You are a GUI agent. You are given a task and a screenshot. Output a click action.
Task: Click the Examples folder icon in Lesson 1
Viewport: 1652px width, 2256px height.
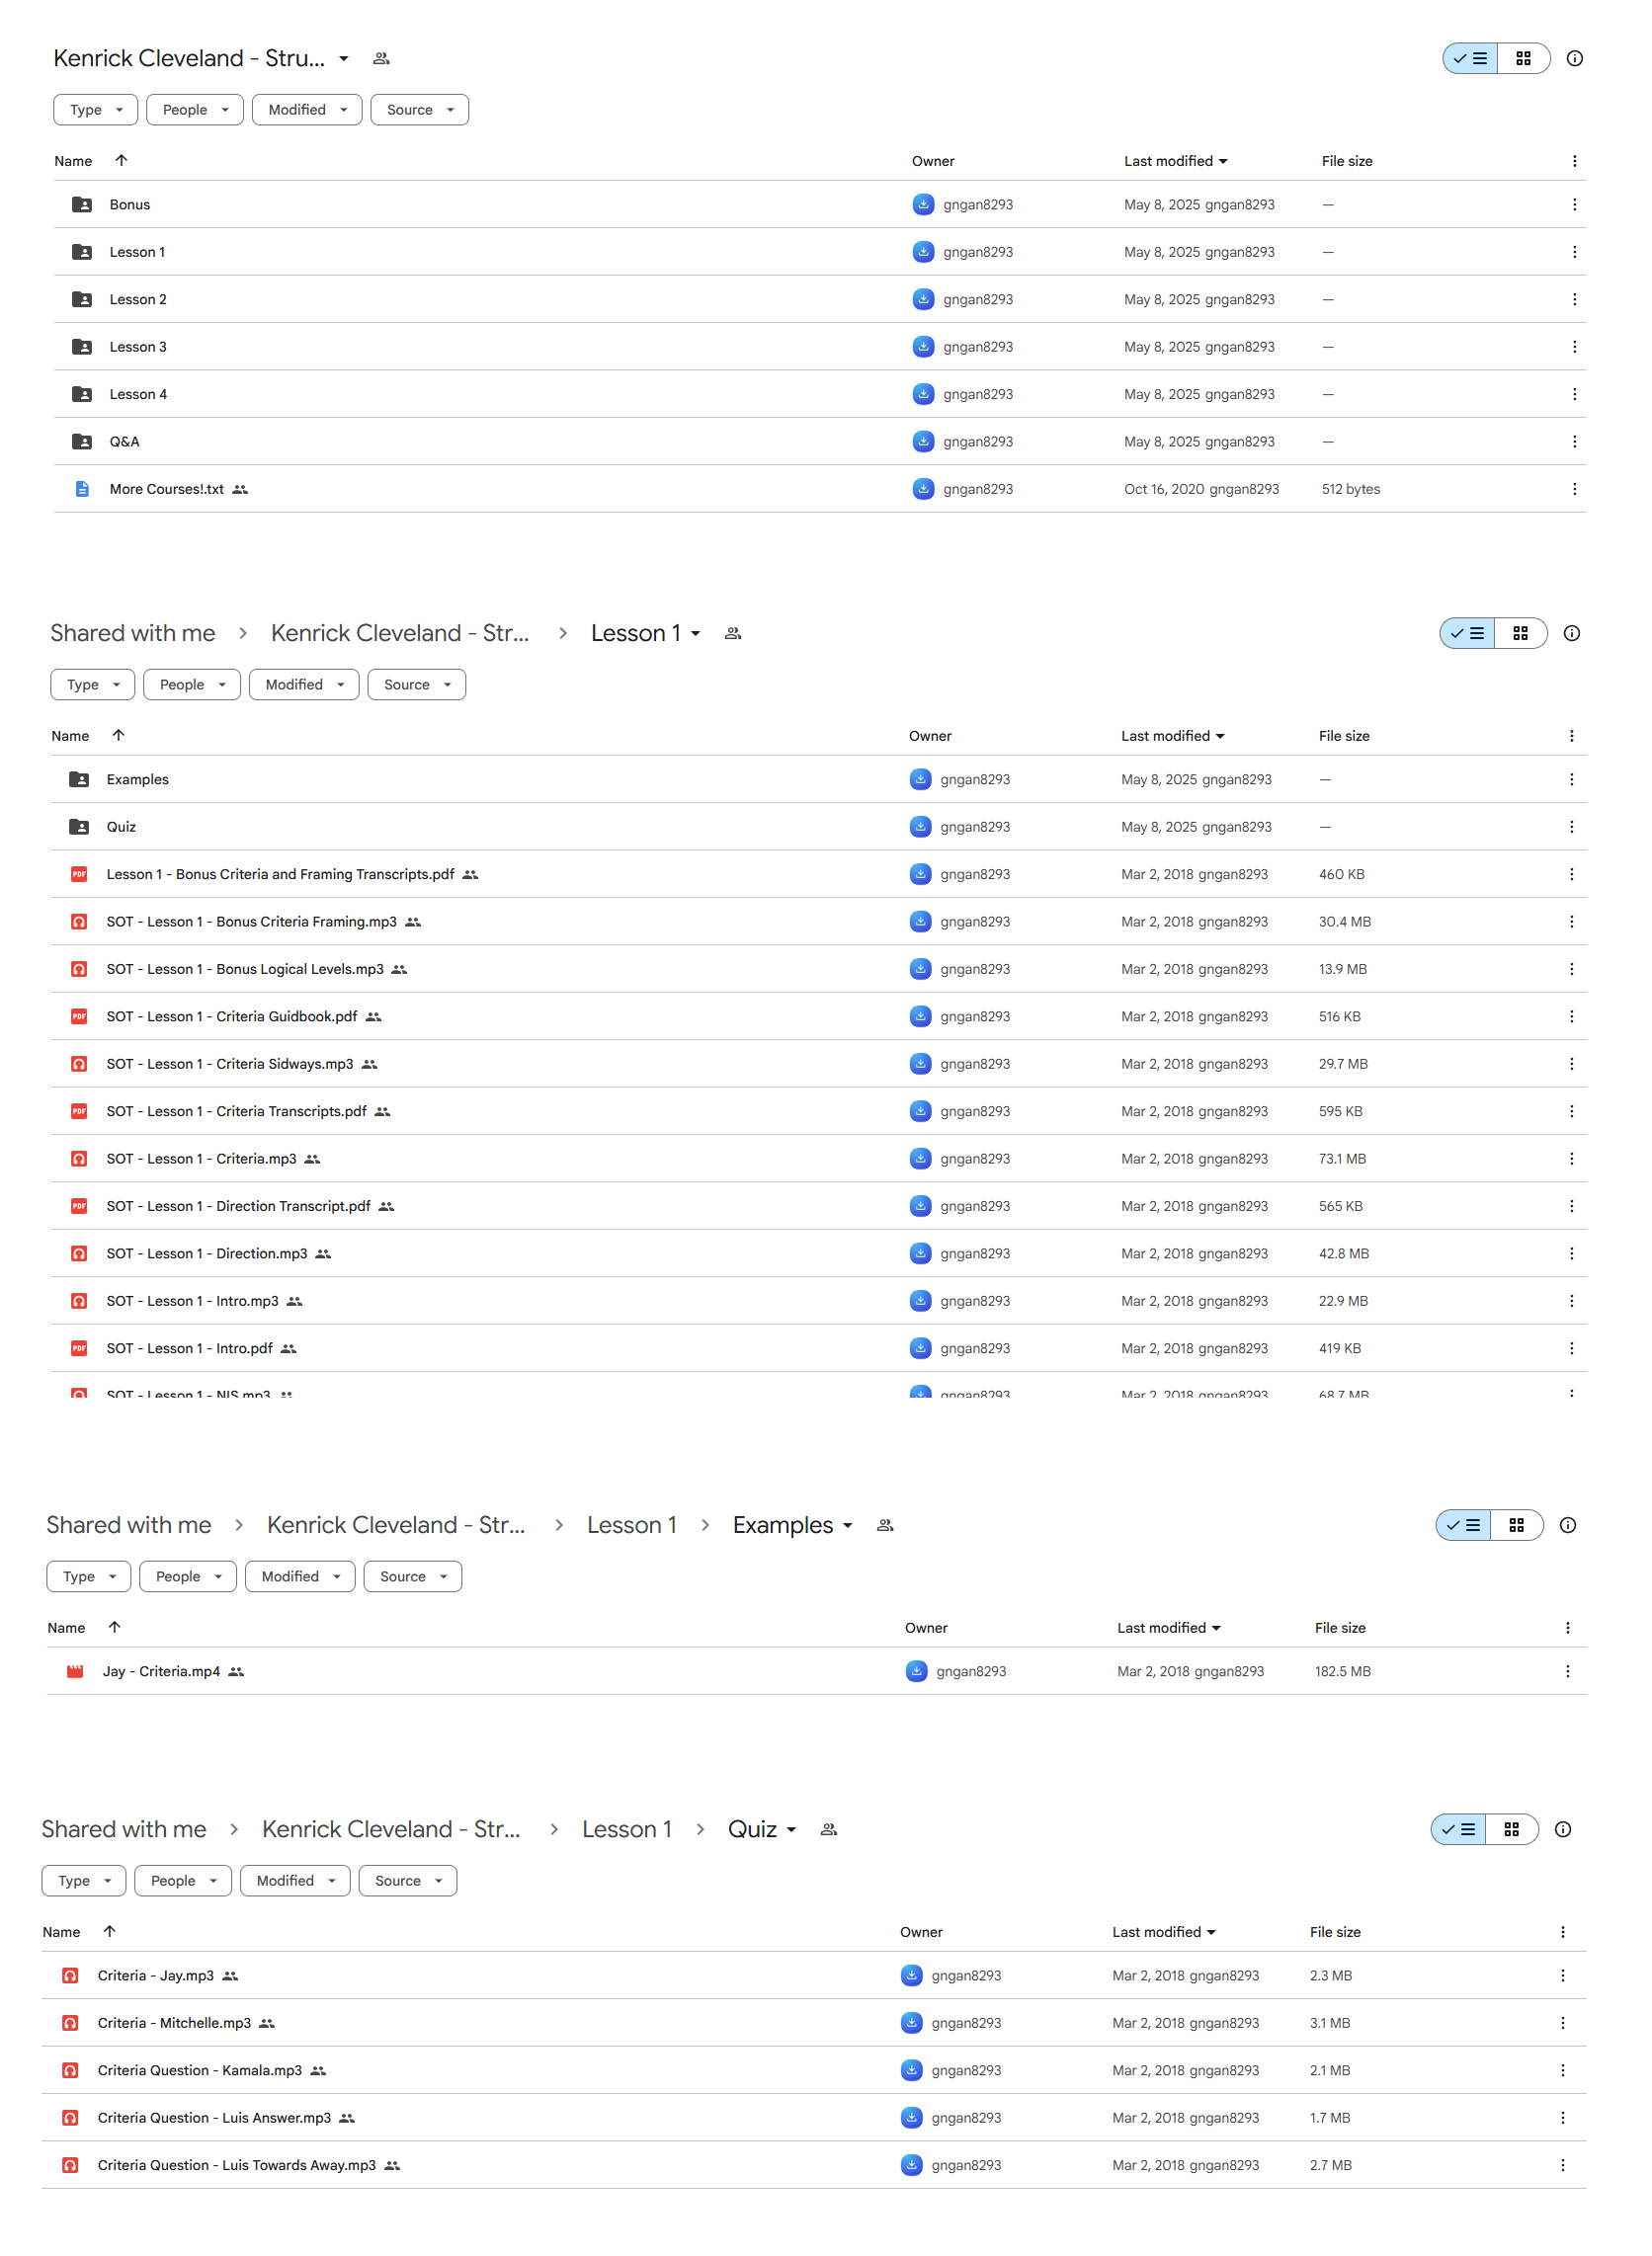coord(79,778)
